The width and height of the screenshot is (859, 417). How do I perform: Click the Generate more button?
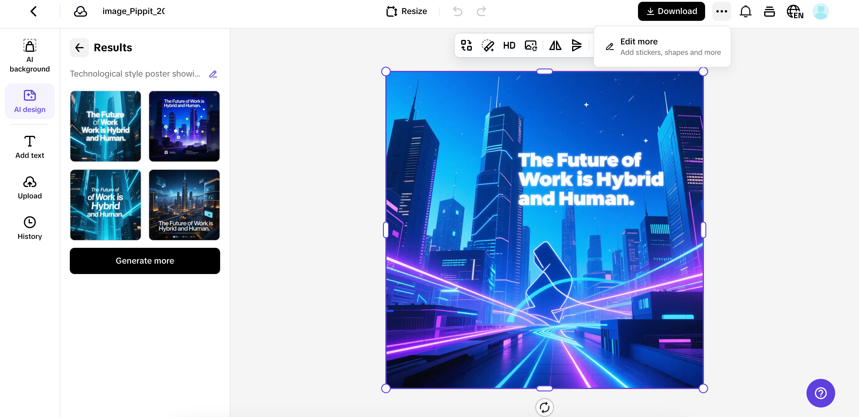[x=145, y=261]
